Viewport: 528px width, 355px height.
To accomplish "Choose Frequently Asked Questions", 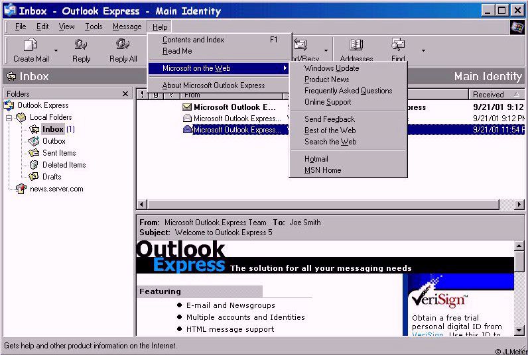I will click(348, 91).
